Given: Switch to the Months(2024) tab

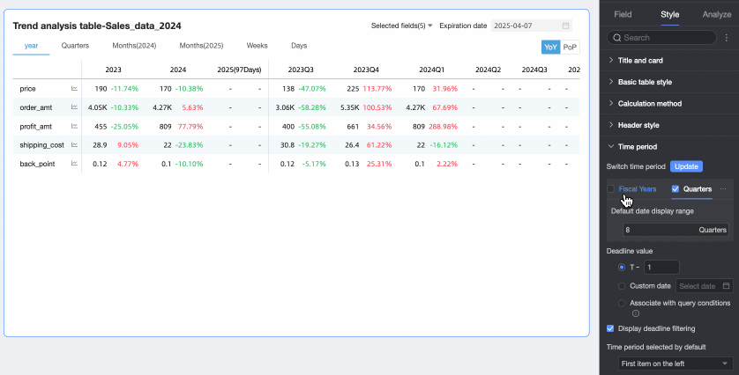Looking at the screenshot, I should 134,46.
